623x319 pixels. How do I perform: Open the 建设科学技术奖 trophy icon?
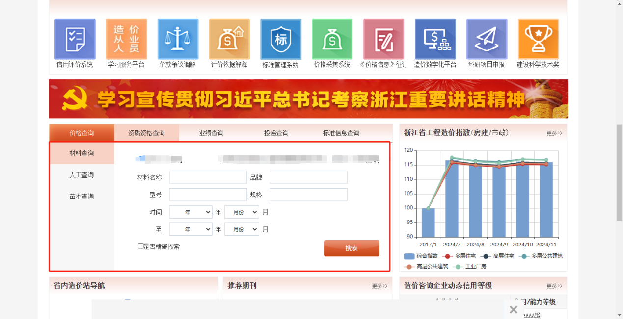point(538,39)
